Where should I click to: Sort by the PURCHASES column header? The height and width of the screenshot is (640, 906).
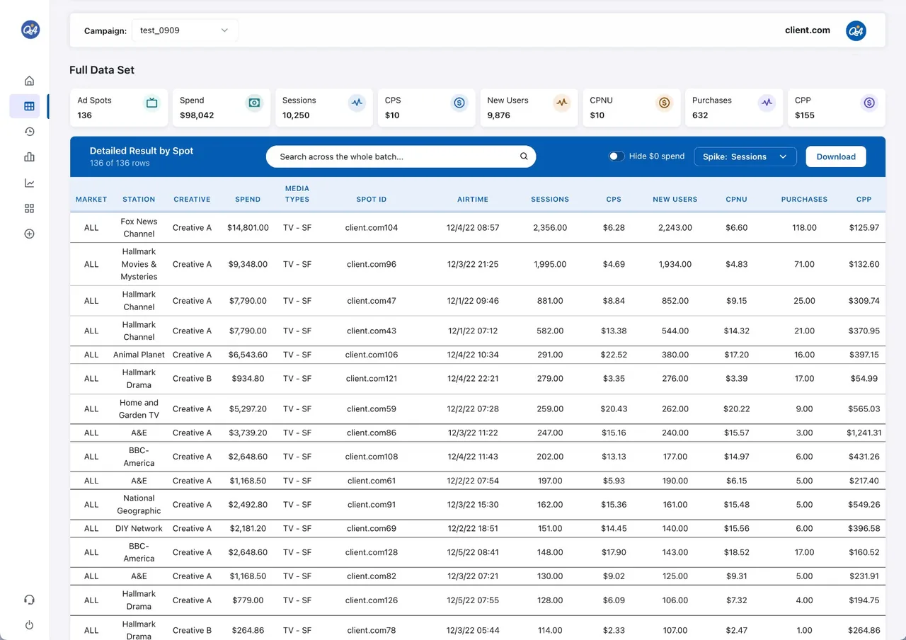[804, 200]
